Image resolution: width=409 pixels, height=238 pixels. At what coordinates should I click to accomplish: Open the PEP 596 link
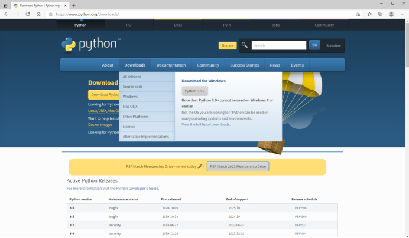click(x=300, y=208)
